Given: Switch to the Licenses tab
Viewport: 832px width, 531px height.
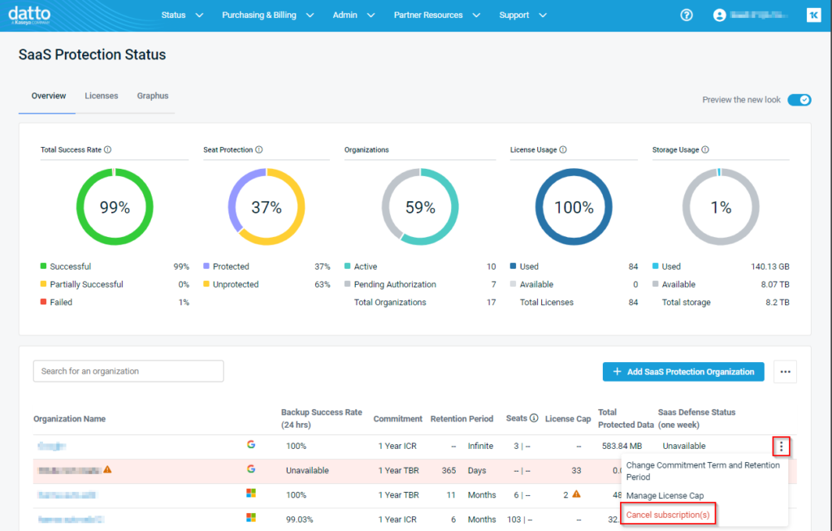Looking at the screenshot, I should click(102, 96).
